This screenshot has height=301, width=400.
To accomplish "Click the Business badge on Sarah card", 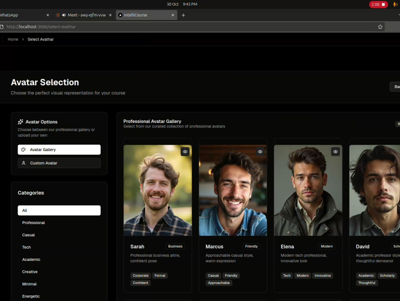I will [x=175, y=246].
